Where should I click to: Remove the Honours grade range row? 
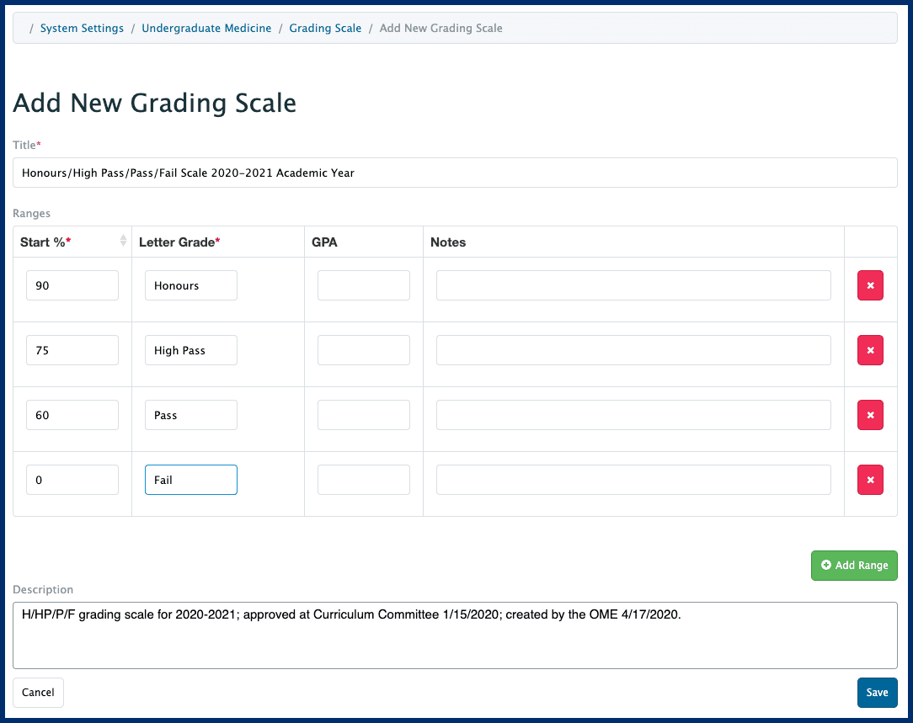tap(870, 285)
